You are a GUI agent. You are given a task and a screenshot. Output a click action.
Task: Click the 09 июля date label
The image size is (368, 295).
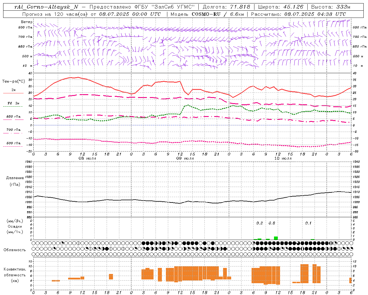pyautogui.click(x=185, y=158)
